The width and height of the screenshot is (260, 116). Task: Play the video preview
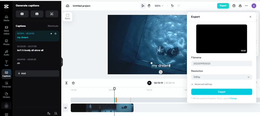pos(149,83)
